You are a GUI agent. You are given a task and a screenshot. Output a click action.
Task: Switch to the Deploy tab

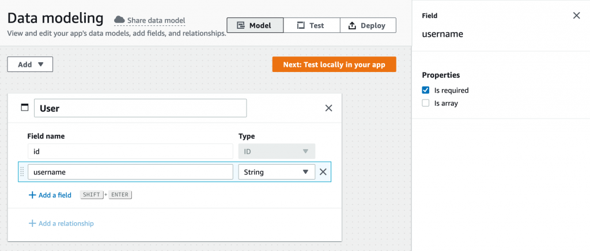pyautogui.click(x=368, y=25)
